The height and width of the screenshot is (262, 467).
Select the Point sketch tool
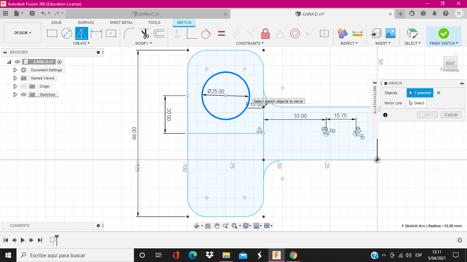point(111,33)
